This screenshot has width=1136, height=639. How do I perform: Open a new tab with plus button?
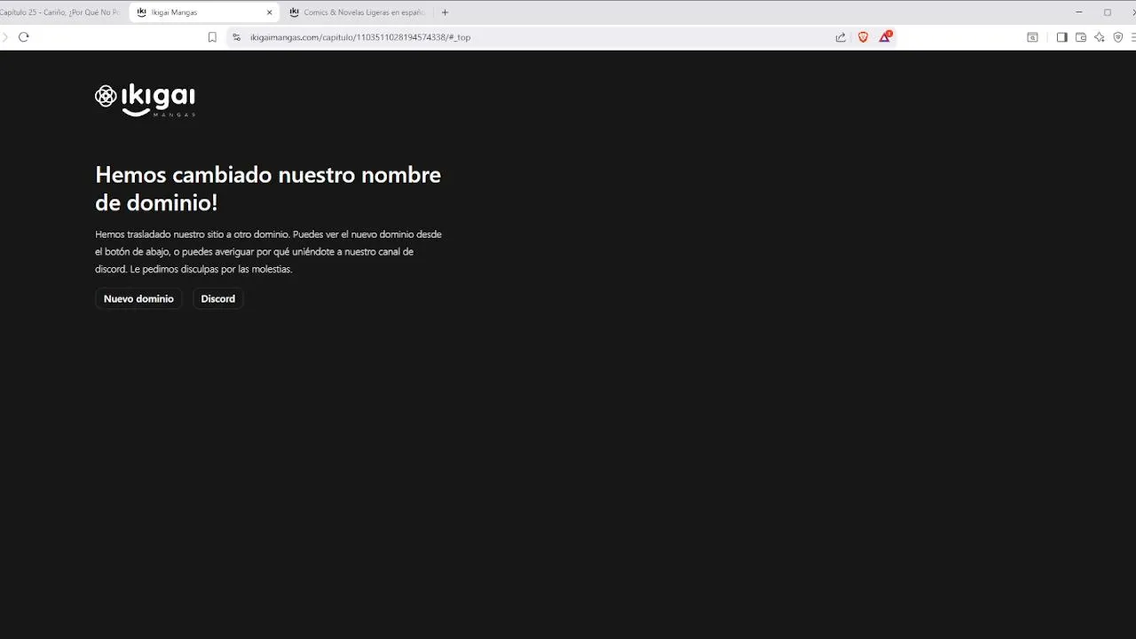[x=445, y=12]
